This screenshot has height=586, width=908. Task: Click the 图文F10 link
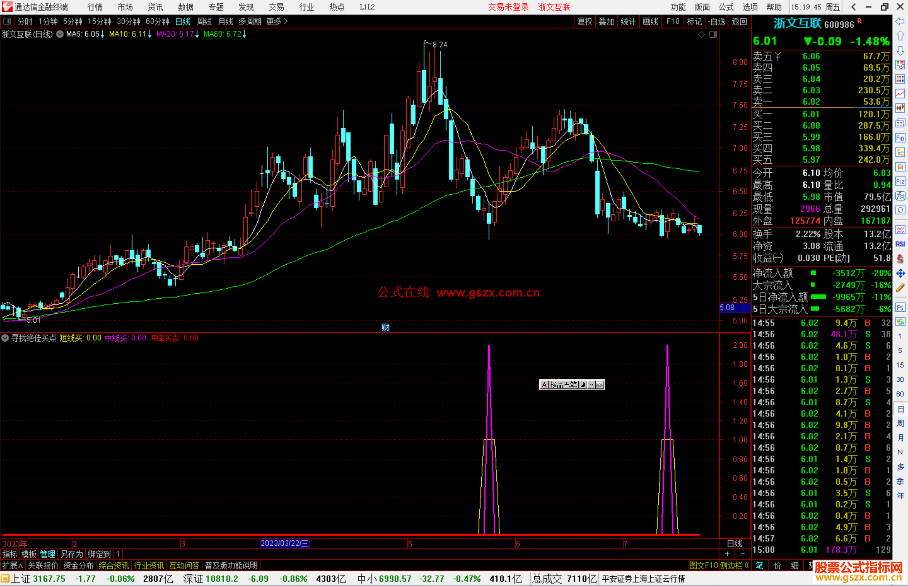(x=703, y=565)
